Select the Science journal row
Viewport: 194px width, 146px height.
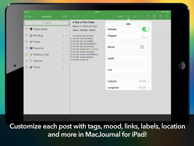coord(46,61)
